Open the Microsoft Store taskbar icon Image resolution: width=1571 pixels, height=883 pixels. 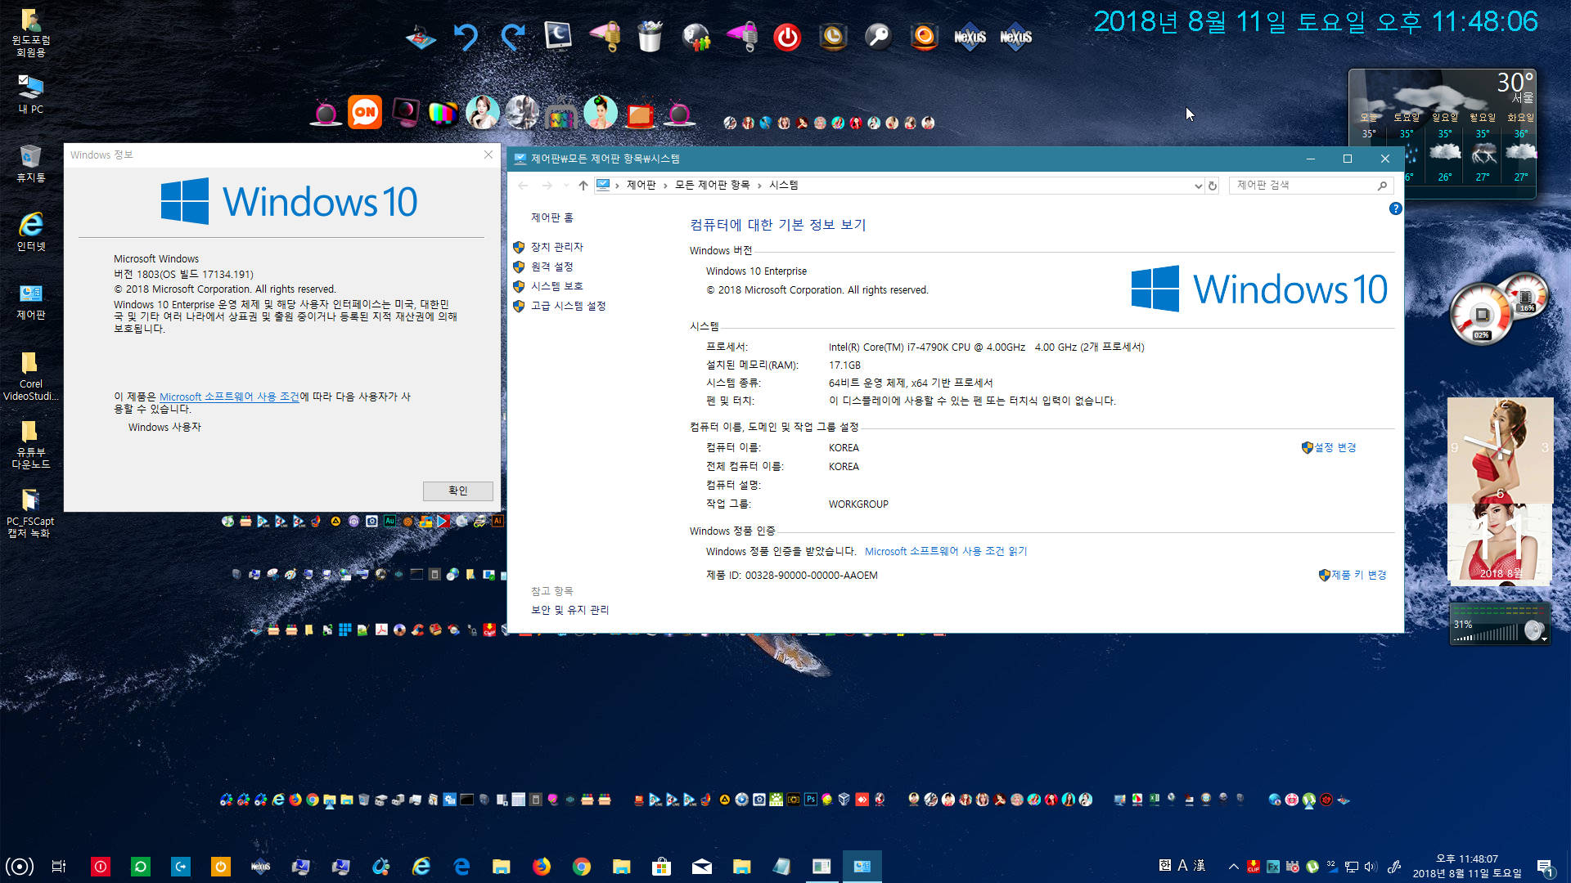(x=661, y=866)
